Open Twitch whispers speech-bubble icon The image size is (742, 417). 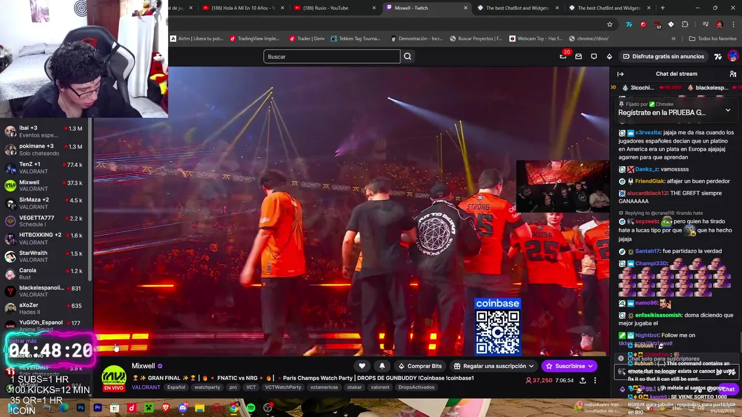point(594,56)
